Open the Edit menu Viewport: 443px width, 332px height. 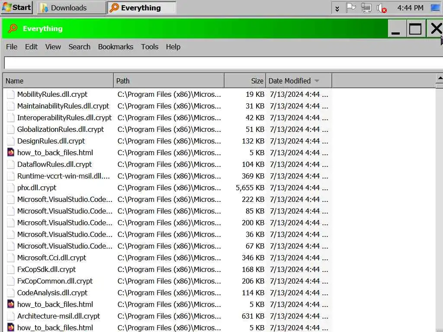tap(31, 47)
